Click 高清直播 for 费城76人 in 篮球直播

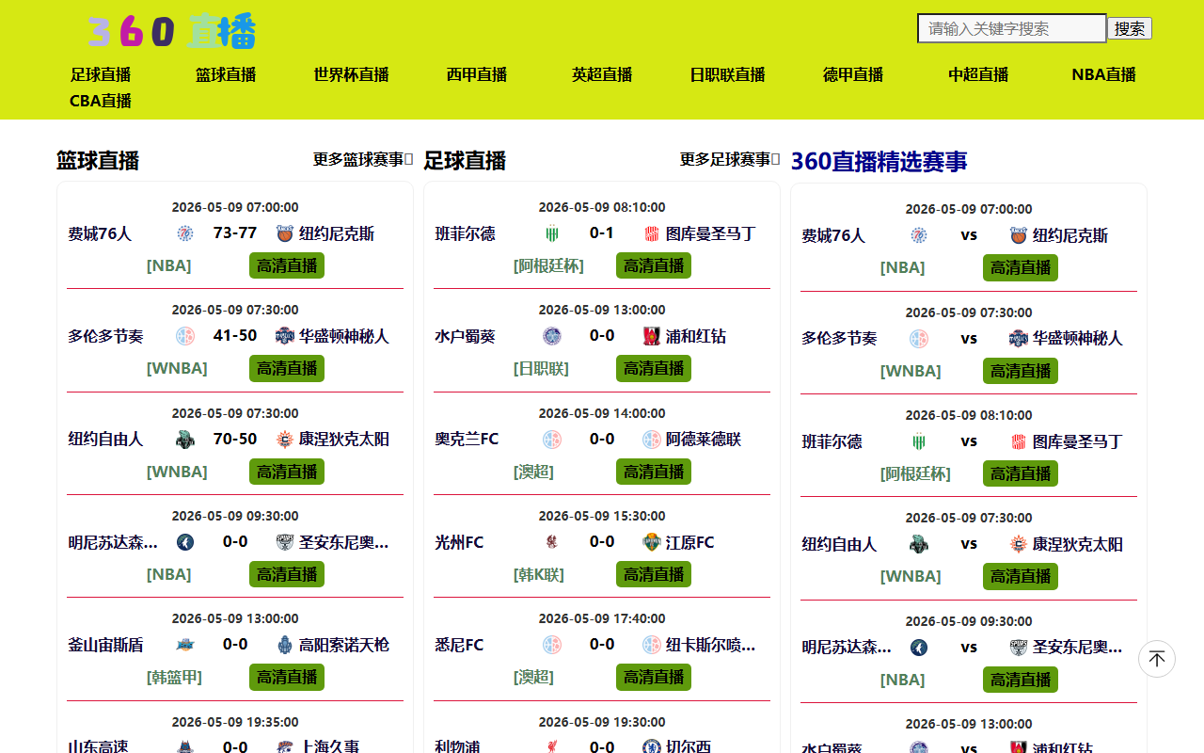point(287,265)
